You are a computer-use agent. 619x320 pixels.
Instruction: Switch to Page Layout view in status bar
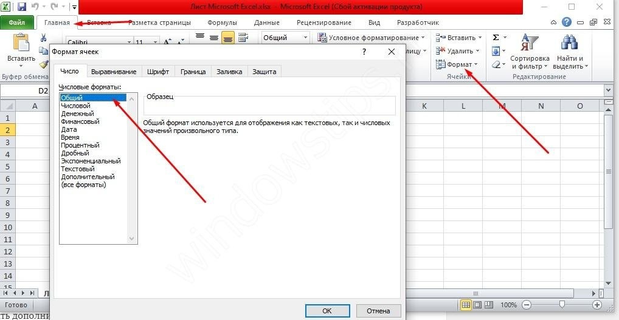click(477, 305)
